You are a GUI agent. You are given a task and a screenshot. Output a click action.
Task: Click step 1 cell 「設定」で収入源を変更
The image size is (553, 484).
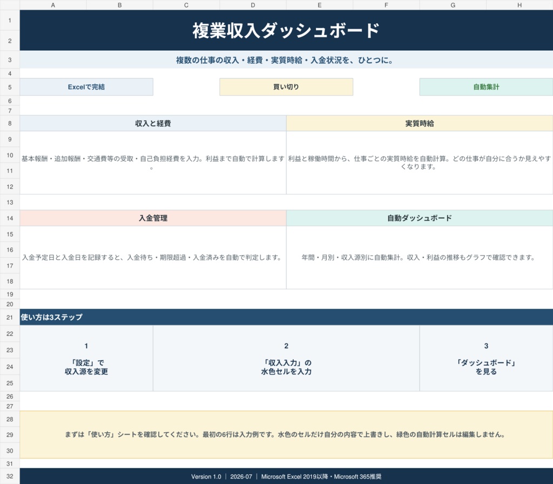pos(86,359)
